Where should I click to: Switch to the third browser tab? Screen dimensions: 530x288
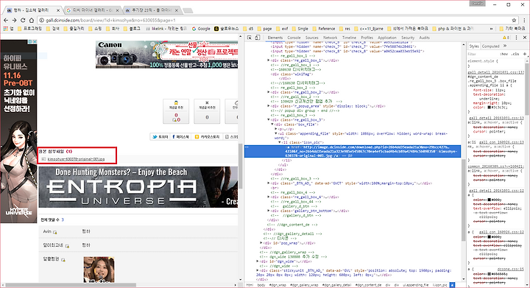152,10
